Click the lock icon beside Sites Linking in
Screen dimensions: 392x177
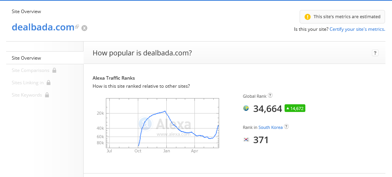click(x=48, y=83)
